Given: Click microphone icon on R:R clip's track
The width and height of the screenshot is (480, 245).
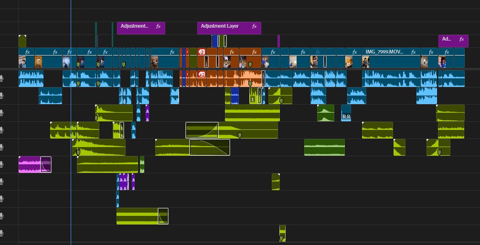Looking at the screenshot, I should coord(1,113).
